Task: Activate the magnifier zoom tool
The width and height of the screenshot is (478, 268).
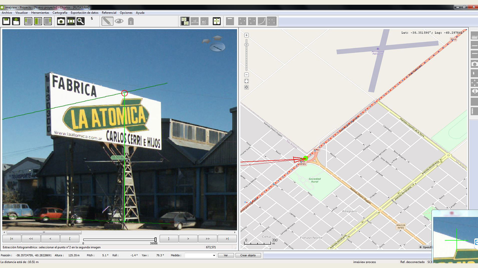Action: tap(81, 21)
